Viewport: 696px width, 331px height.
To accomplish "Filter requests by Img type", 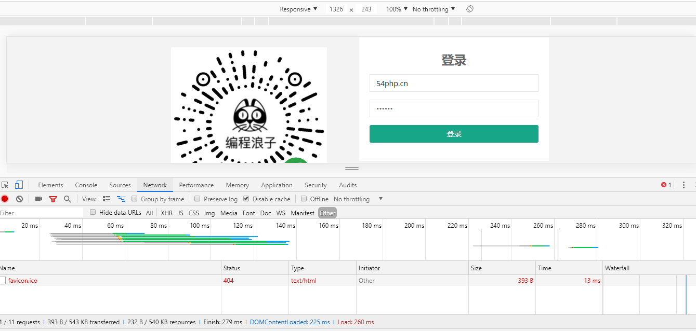I will [x=209, y=213].
